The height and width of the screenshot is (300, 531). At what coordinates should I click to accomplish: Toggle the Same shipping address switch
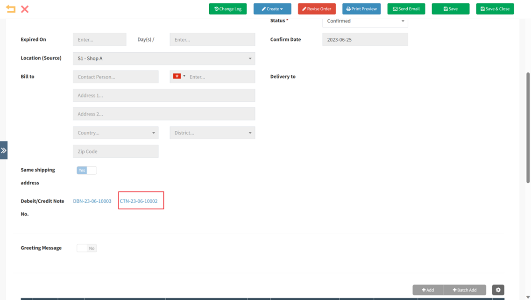pyautogui.click(x=86, y=171)
